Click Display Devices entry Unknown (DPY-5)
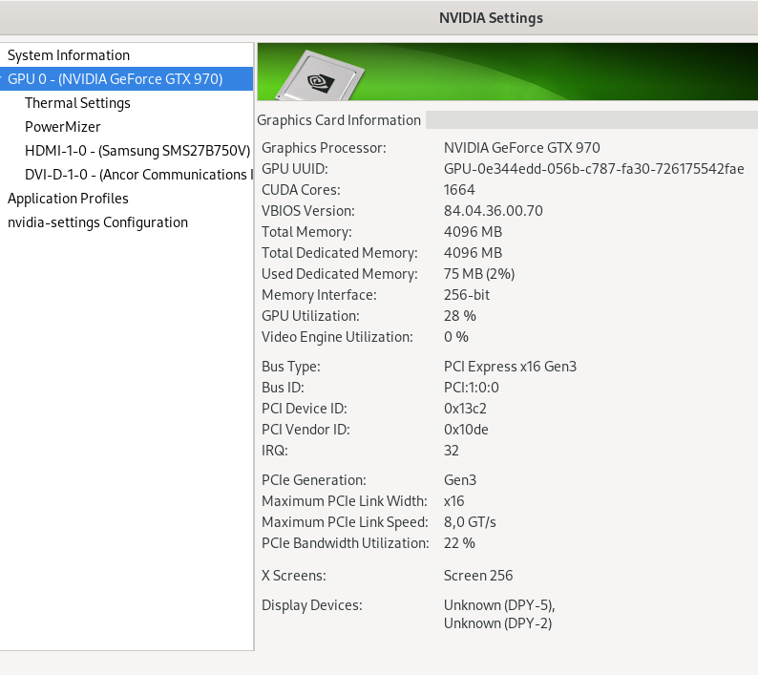The height and width of the screenshot is (675, 758). 498,605
